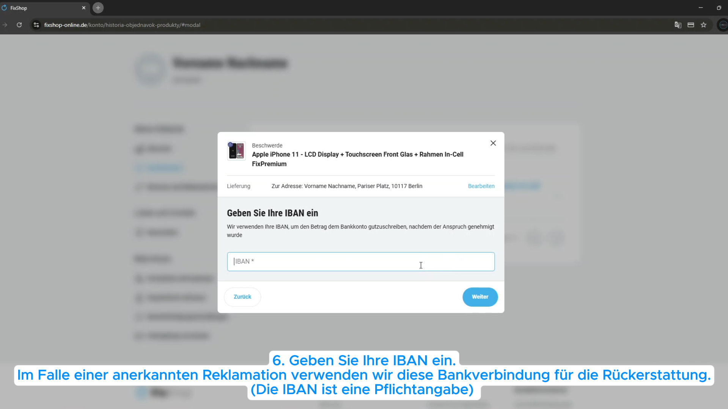Close the complaint dialog with the X

tap(493, 143)
